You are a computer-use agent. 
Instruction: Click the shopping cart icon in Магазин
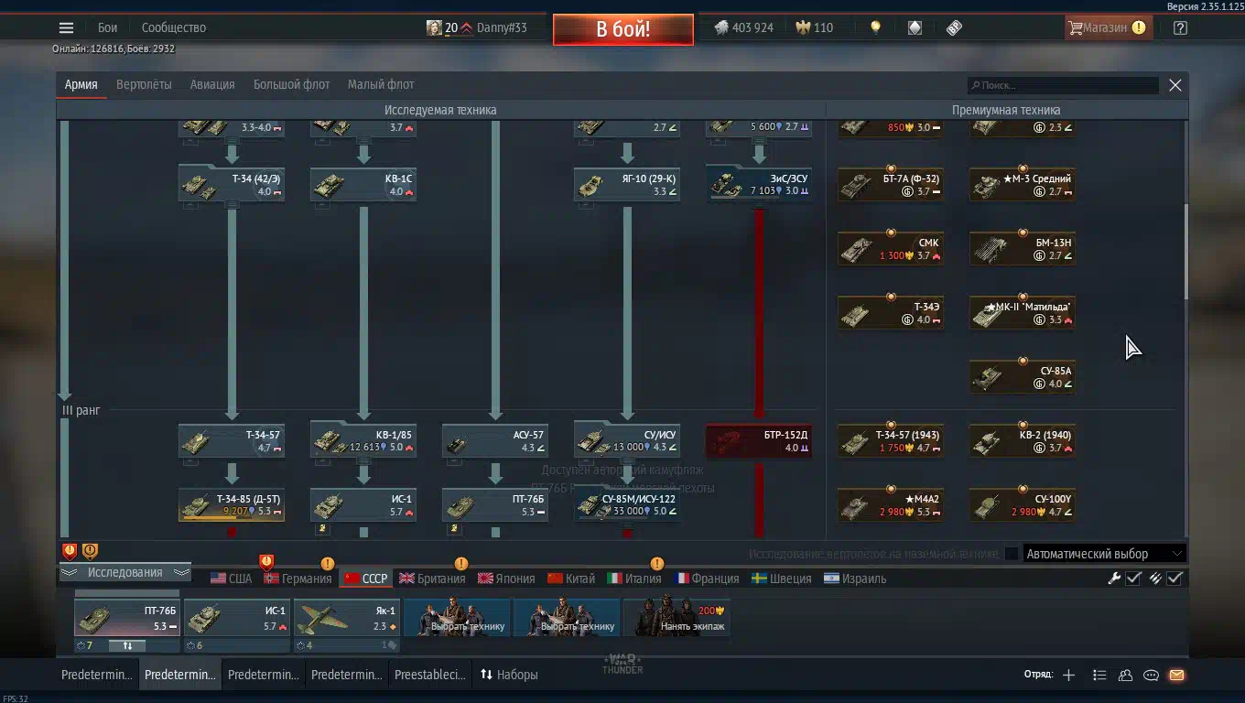coord(1076,27)
